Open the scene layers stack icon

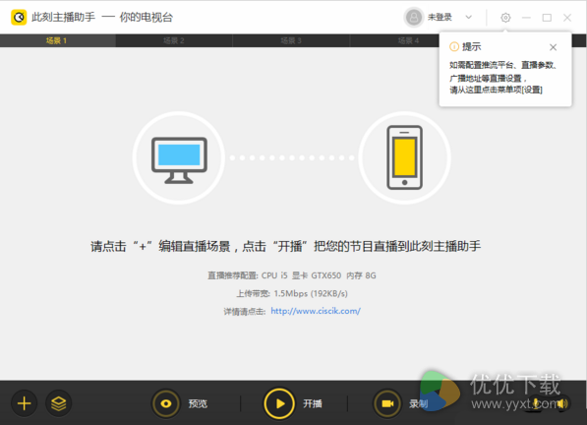59,403
